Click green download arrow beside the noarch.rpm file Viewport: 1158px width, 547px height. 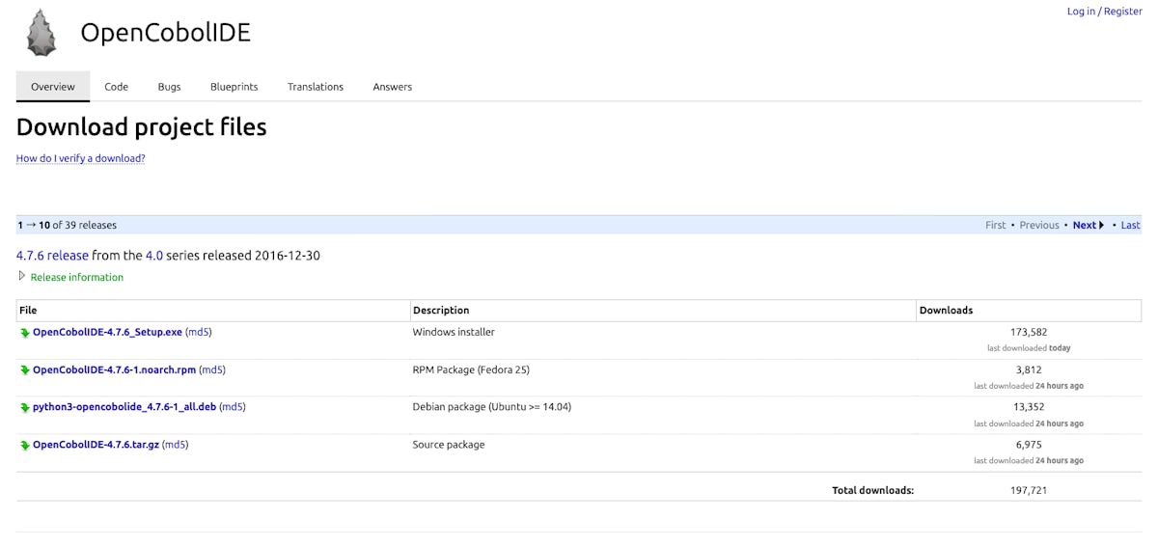pyautogui.click(x=25, y=370)
